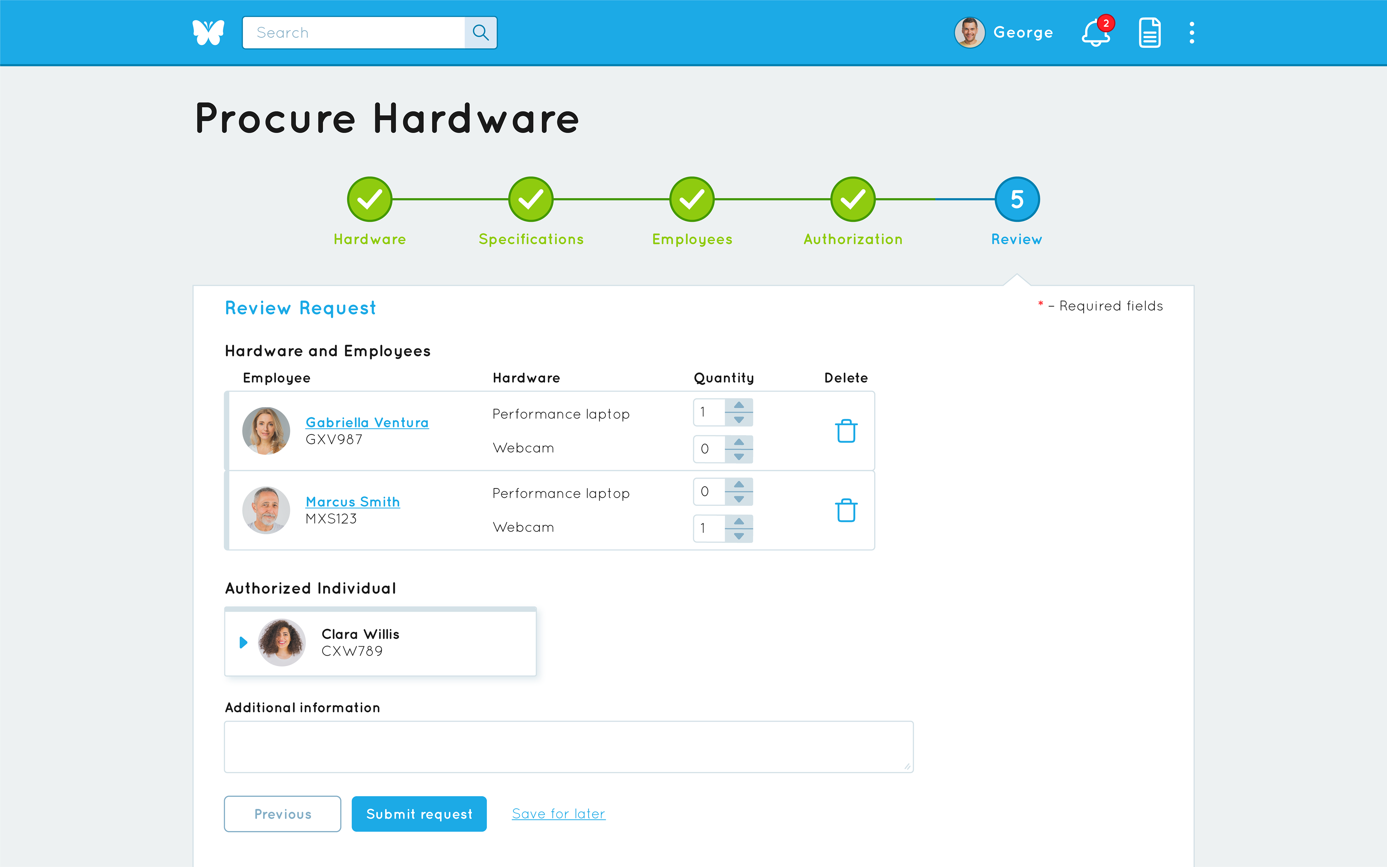The image size is (1387, 867).
Task: Click the Employee column header
Action: [x=276, y=378]
